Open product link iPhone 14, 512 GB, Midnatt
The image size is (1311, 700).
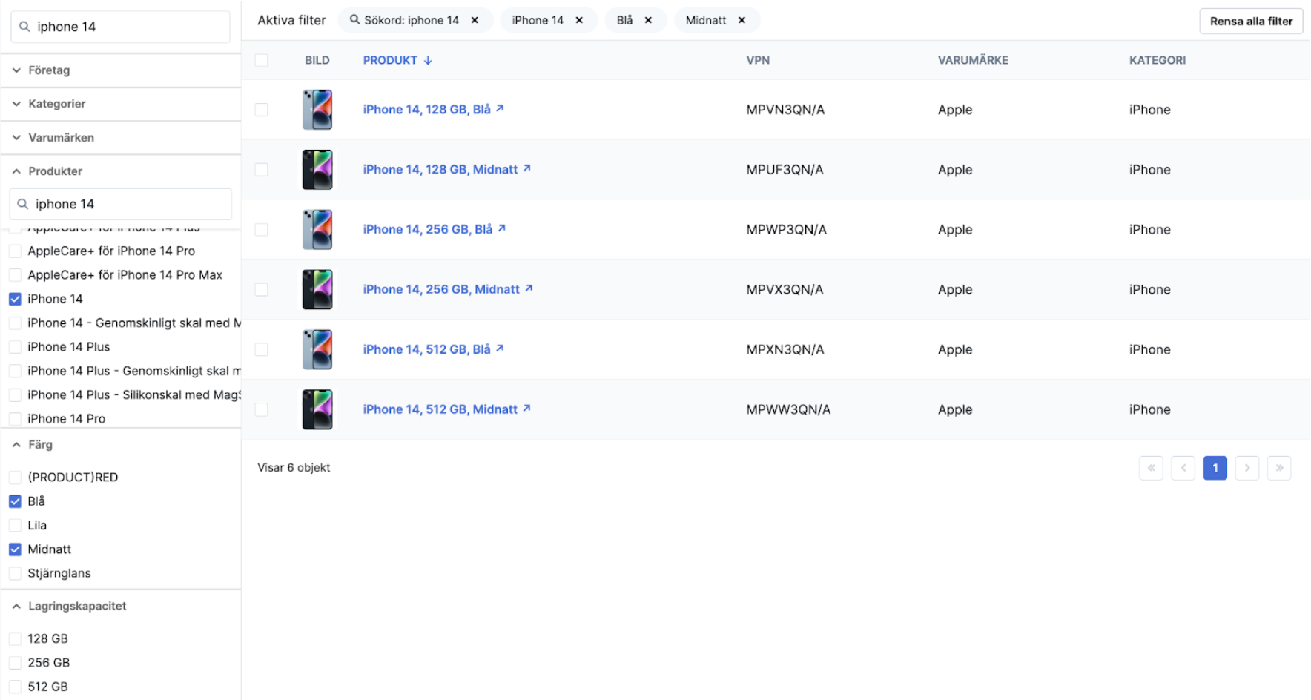(440, 410)
